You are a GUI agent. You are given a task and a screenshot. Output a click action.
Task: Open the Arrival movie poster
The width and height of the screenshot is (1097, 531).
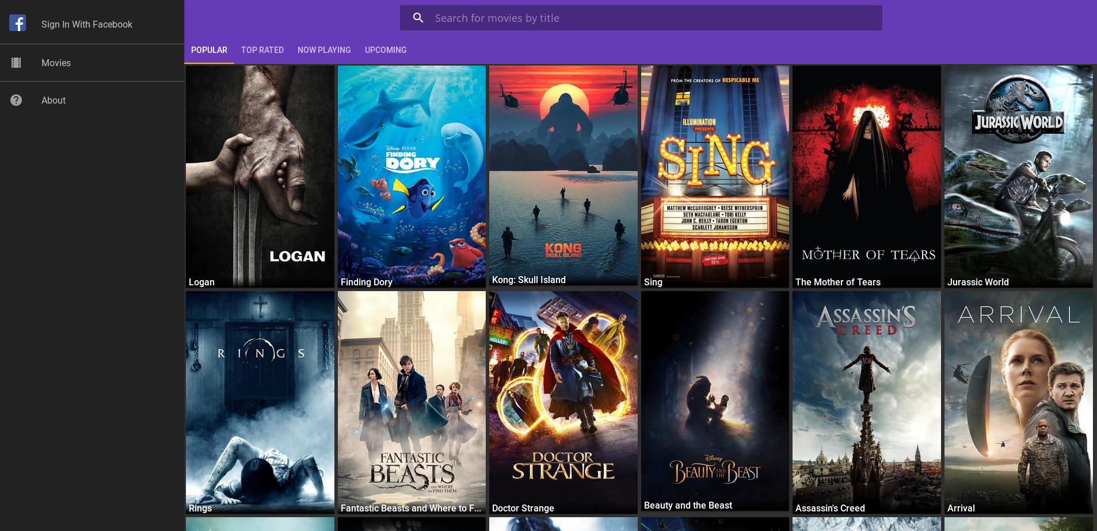tap(1019, 402)
